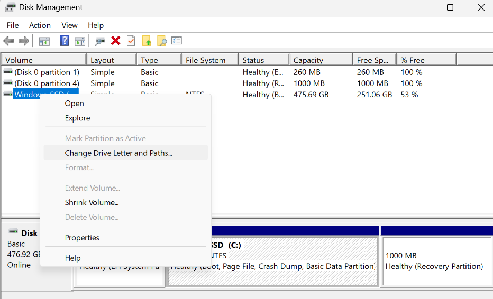Image resolution: width=493 pixels, height=299 pixels.
Task: Choose Change Drive Letter and Paths
Action: point(118,153)
